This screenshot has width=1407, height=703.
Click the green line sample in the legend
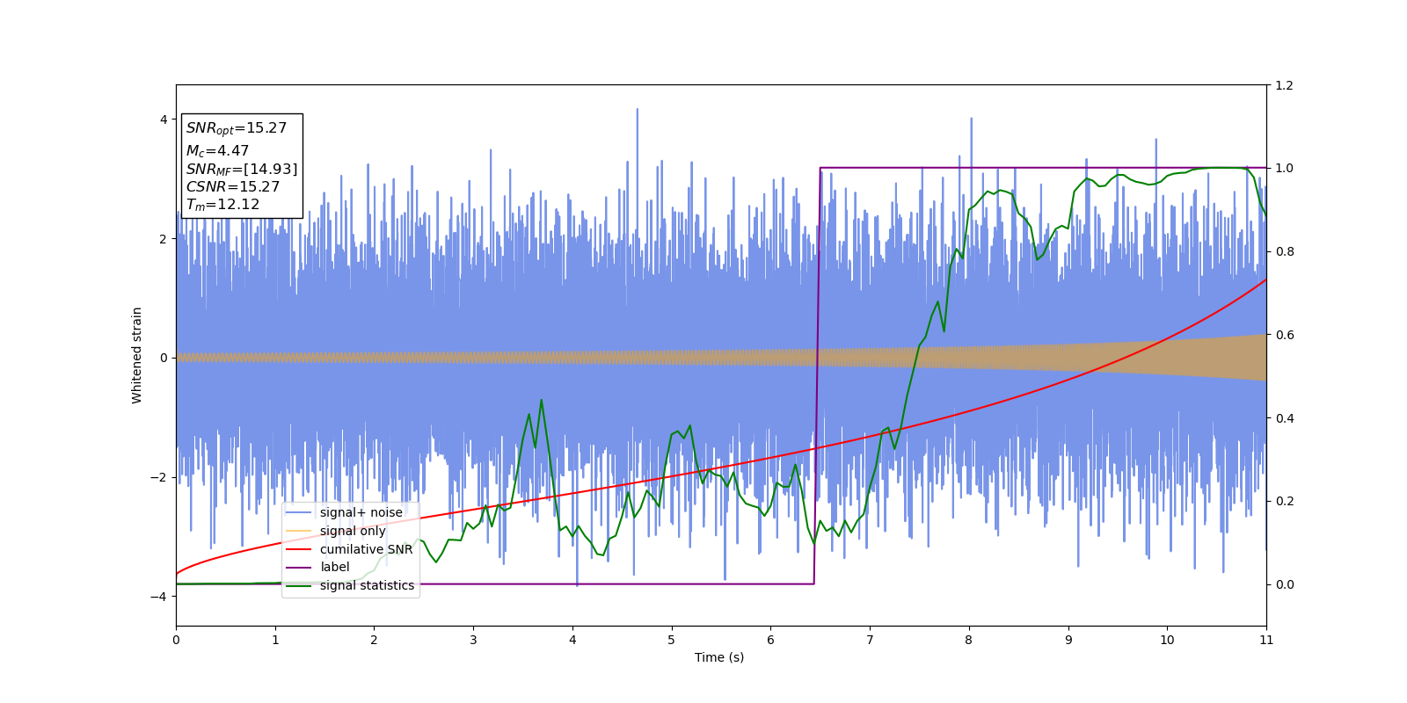pos(299,586)
